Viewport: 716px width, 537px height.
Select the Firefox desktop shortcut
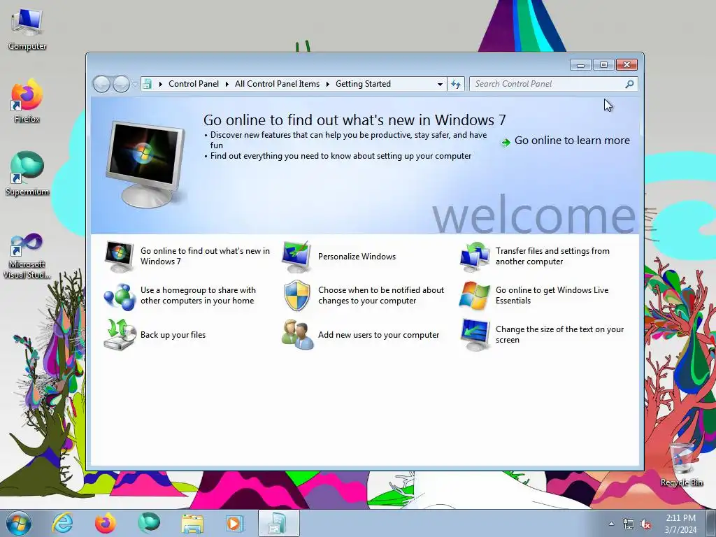(x=27, y=101)
